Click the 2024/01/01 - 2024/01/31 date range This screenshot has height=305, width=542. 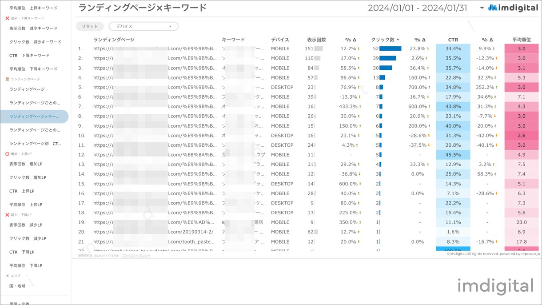coord(417,8)
